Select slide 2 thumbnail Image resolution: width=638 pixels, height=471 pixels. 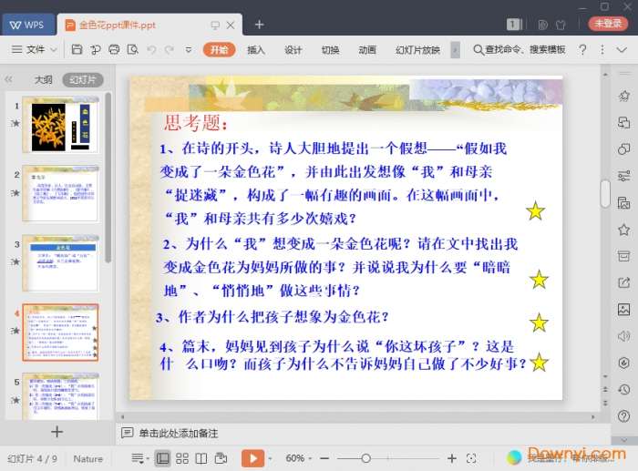61,194
